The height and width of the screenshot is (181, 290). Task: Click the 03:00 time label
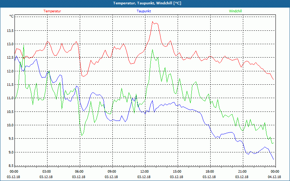47,172
